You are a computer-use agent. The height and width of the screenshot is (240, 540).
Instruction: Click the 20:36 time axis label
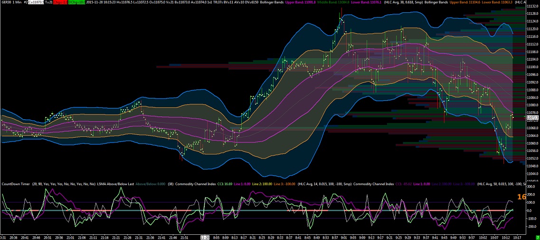[x=13, y=237]
